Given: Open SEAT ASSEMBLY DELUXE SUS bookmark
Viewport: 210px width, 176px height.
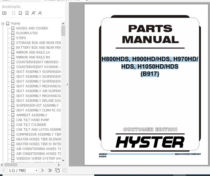Looking at the screenshot, I should [x=38, y=101].
